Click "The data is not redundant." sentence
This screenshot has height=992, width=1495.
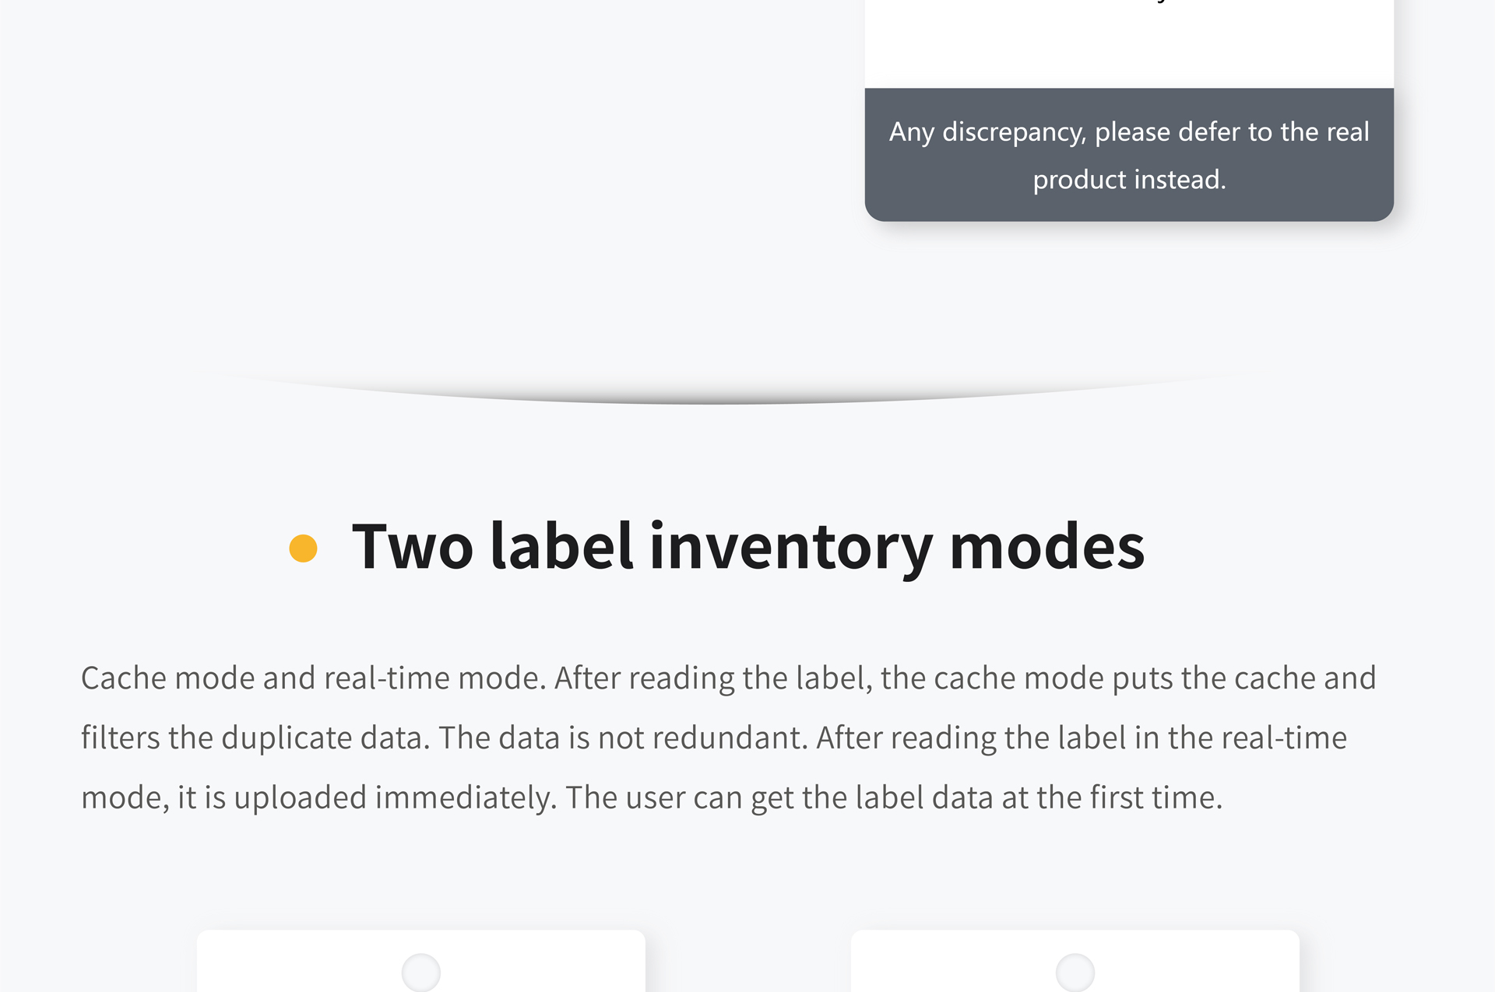pos(624,738)
